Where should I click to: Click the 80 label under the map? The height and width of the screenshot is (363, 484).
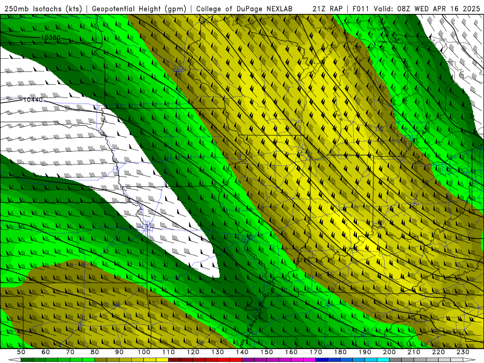pyautogui.click(x=95, y=352)
